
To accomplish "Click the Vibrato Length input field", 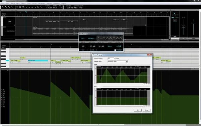I will (x=111, y=58).
